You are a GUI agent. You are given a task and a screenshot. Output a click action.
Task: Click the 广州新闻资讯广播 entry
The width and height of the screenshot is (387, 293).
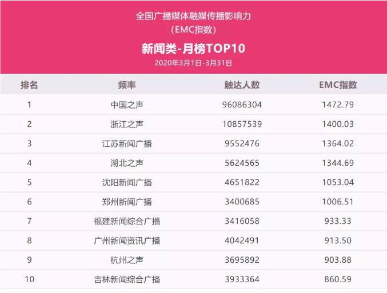click(127, 240)
